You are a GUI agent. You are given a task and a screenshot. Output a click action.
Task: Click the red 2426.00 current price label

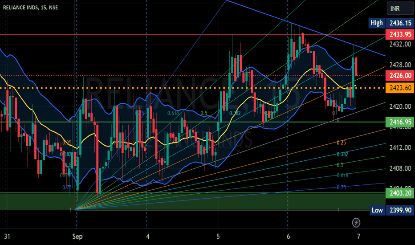click(x=399, y=75)
